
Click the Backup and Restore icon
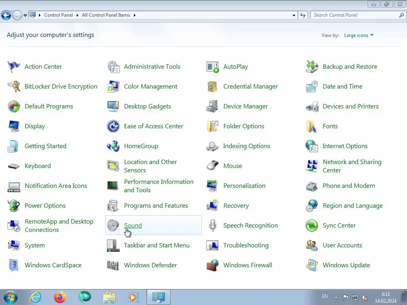click(x=312, y=67)
